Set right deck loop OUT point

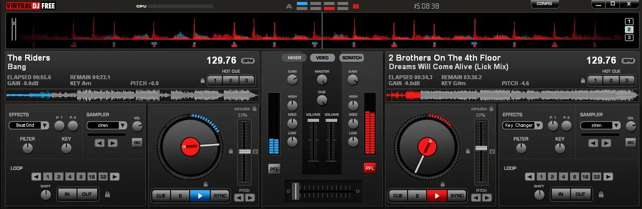tap(580, 194)
